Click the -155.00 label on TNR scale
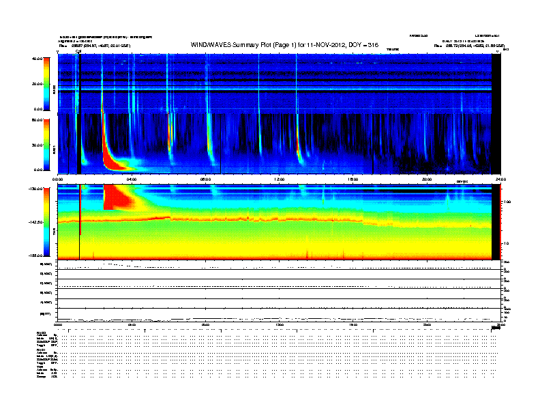540x417 pixels. pyautogui.click(x=36, y=256)
